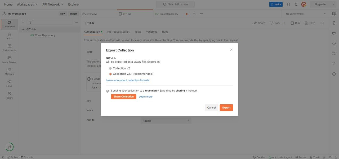Open the Console in status bar
This screenshot has height=159, width=339.
pyautogui.click(x=27, y=157)
